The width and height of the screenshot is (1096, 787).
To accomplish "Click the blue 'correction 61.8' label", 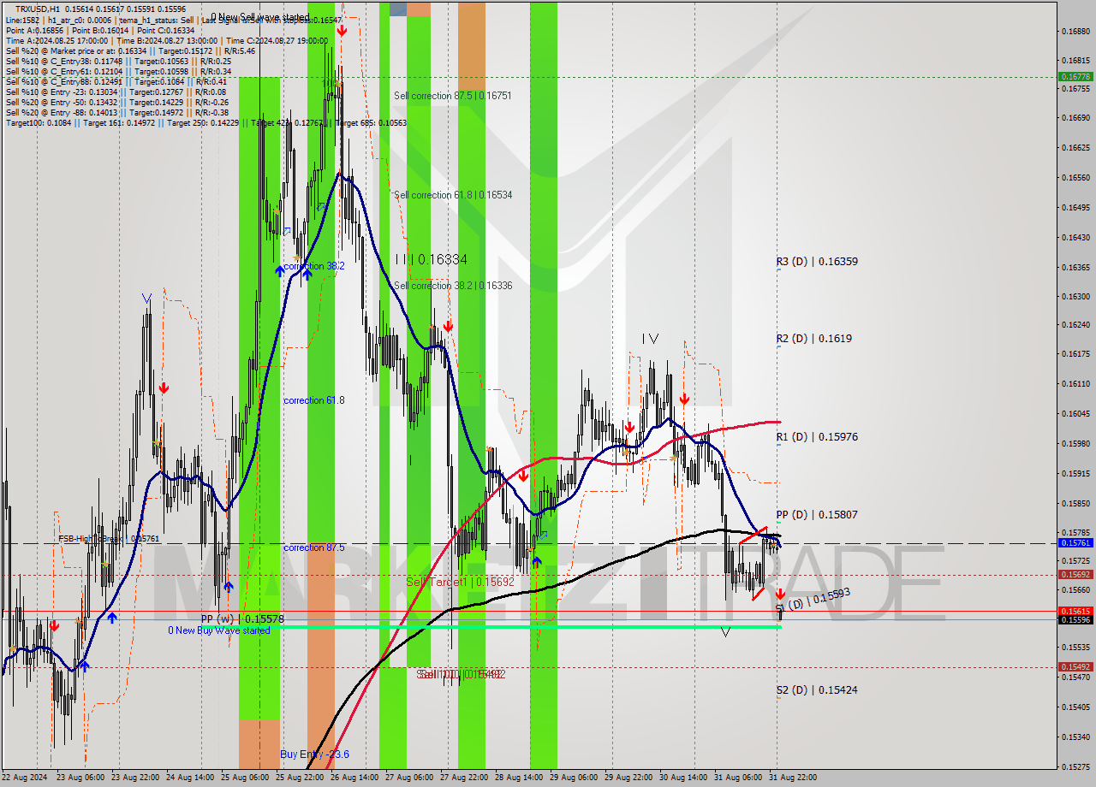I will click(x=314, y=400).
